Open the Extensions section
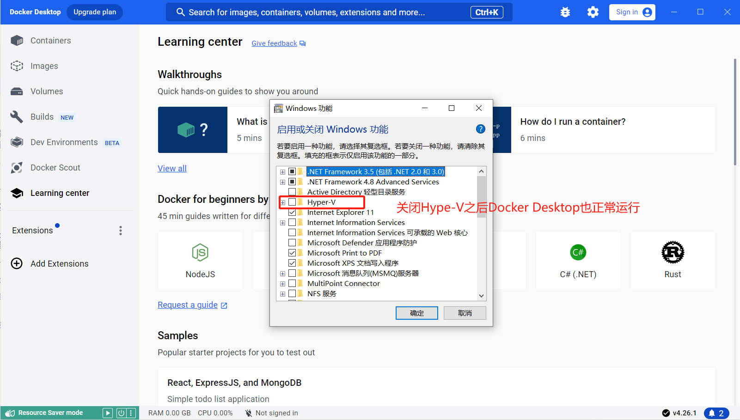 32,230
